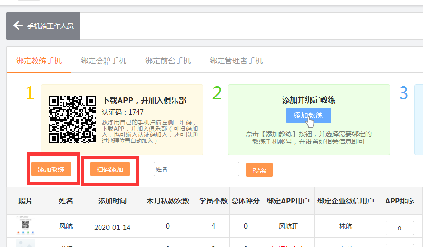Click the coach name 风航
The image size is (423, 247).
pos(66,227)
